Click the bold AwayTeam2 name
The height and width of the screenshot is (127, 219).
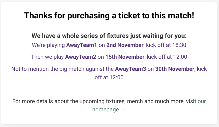coord(81,57)
